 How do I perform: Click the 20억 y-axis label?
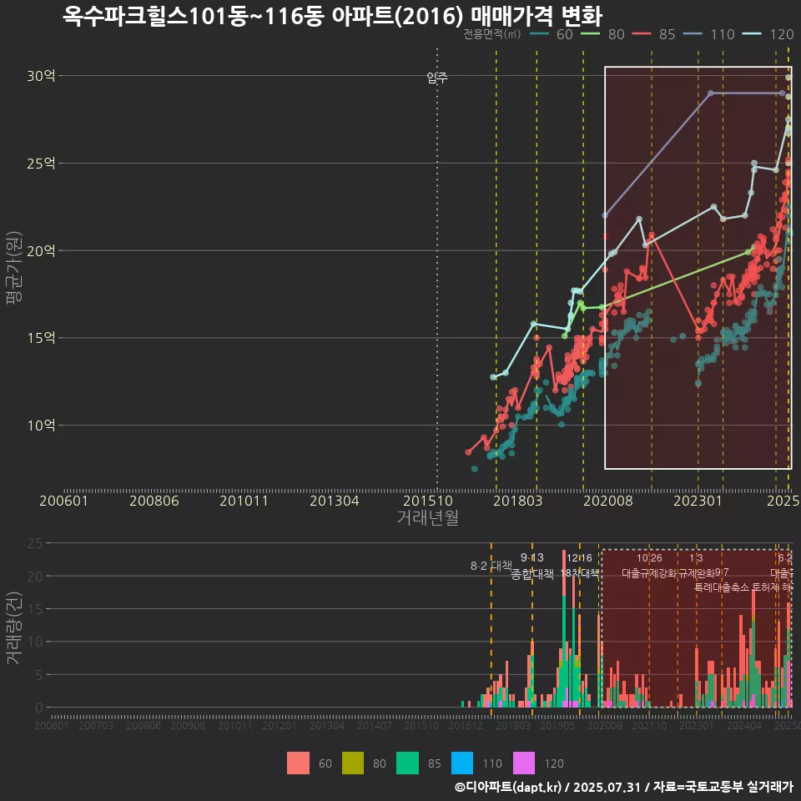pyautogui.click(x=41, y=251)
